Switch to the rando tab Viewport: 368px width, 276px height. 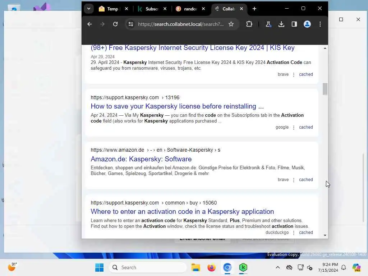coord(187,9)
